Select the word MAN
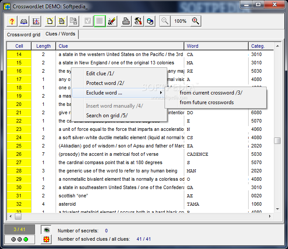 (191, 171)
